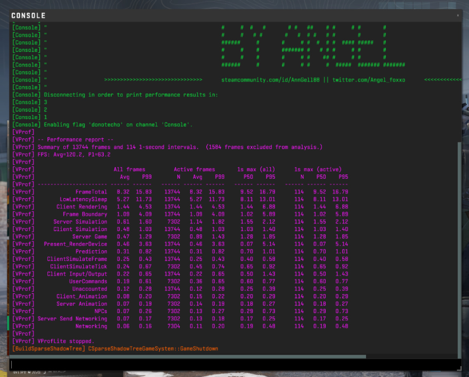469x377 pixels.
Task: Click the 'All frames' column header
Action: pos(129,169)
